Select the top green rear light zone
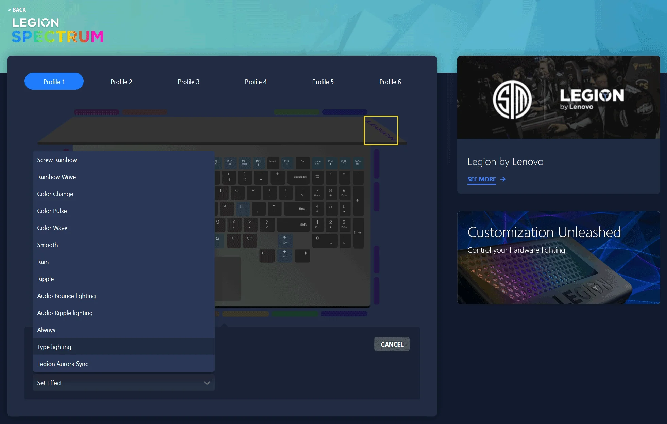Image resolution: width=667 pixels, height=424 pixels. [296, 112]
